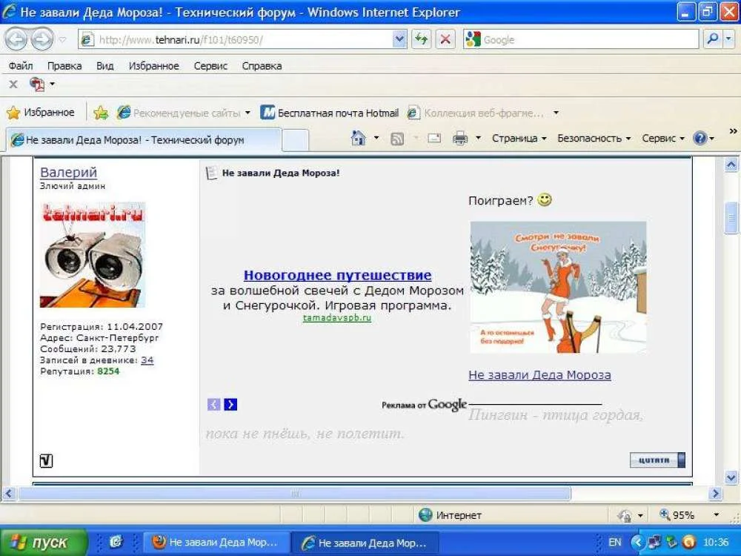741x556 pixels.
Task: Switch to Firefox taskbar window Не завали Деда Мор
Action: [216, 542]
